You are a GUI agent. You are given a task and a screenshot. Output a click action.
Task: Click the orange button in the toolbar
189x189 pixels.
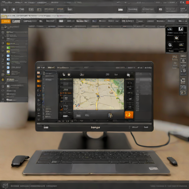point(6,21)
